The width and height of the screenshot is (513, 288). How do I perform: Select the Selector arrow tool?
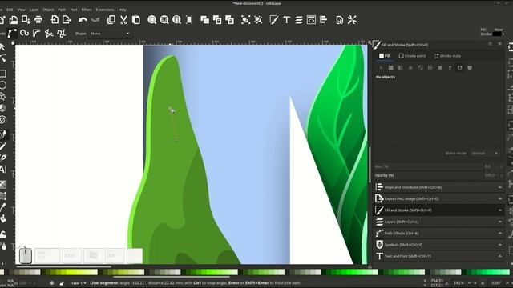click(x=2, y=47)
